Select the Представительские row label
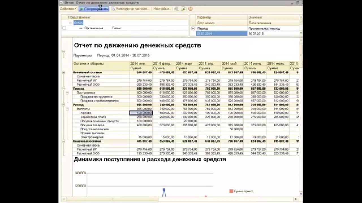362x203 pixels. tap(94, 129)
